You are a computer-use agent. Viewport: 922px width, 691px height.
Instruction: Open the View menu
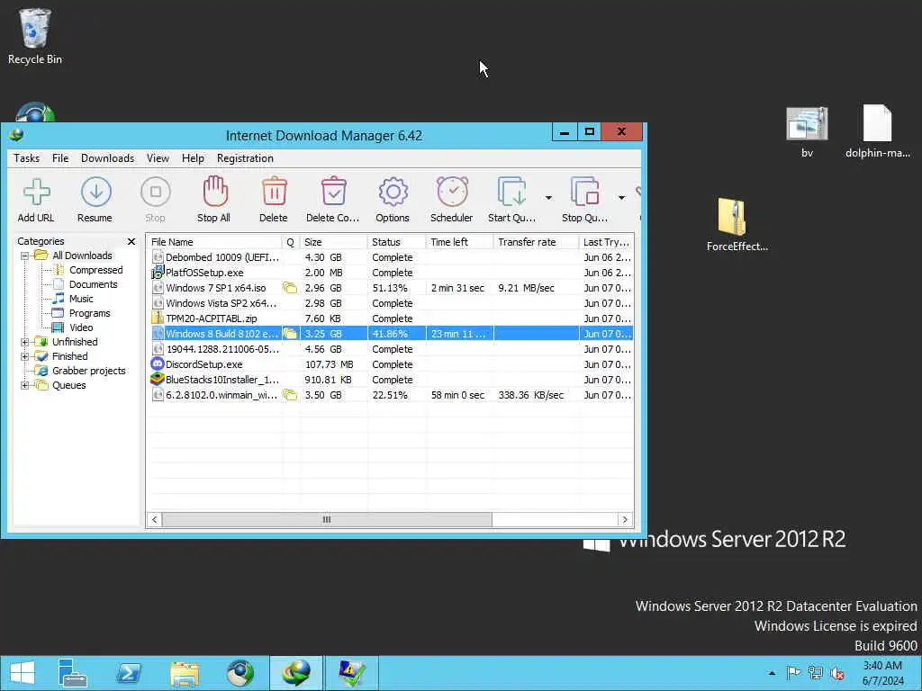coord(158,158)
